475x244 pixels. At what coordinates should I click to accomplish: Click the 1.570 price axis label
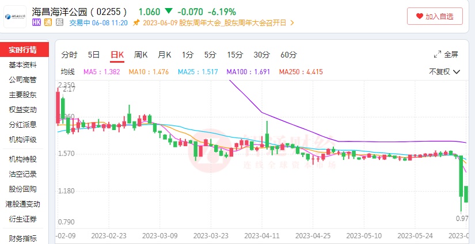(x=67, y=154)
